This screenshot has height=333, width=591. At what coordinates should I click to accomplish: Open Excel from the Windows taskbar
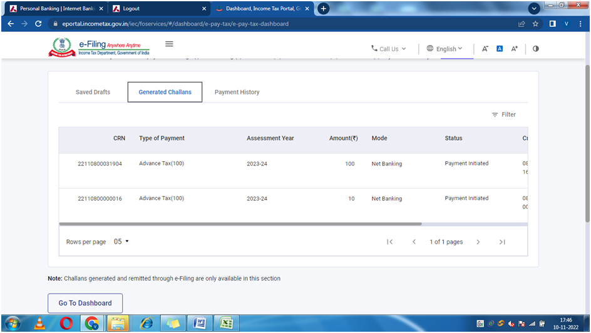(227, 323)
